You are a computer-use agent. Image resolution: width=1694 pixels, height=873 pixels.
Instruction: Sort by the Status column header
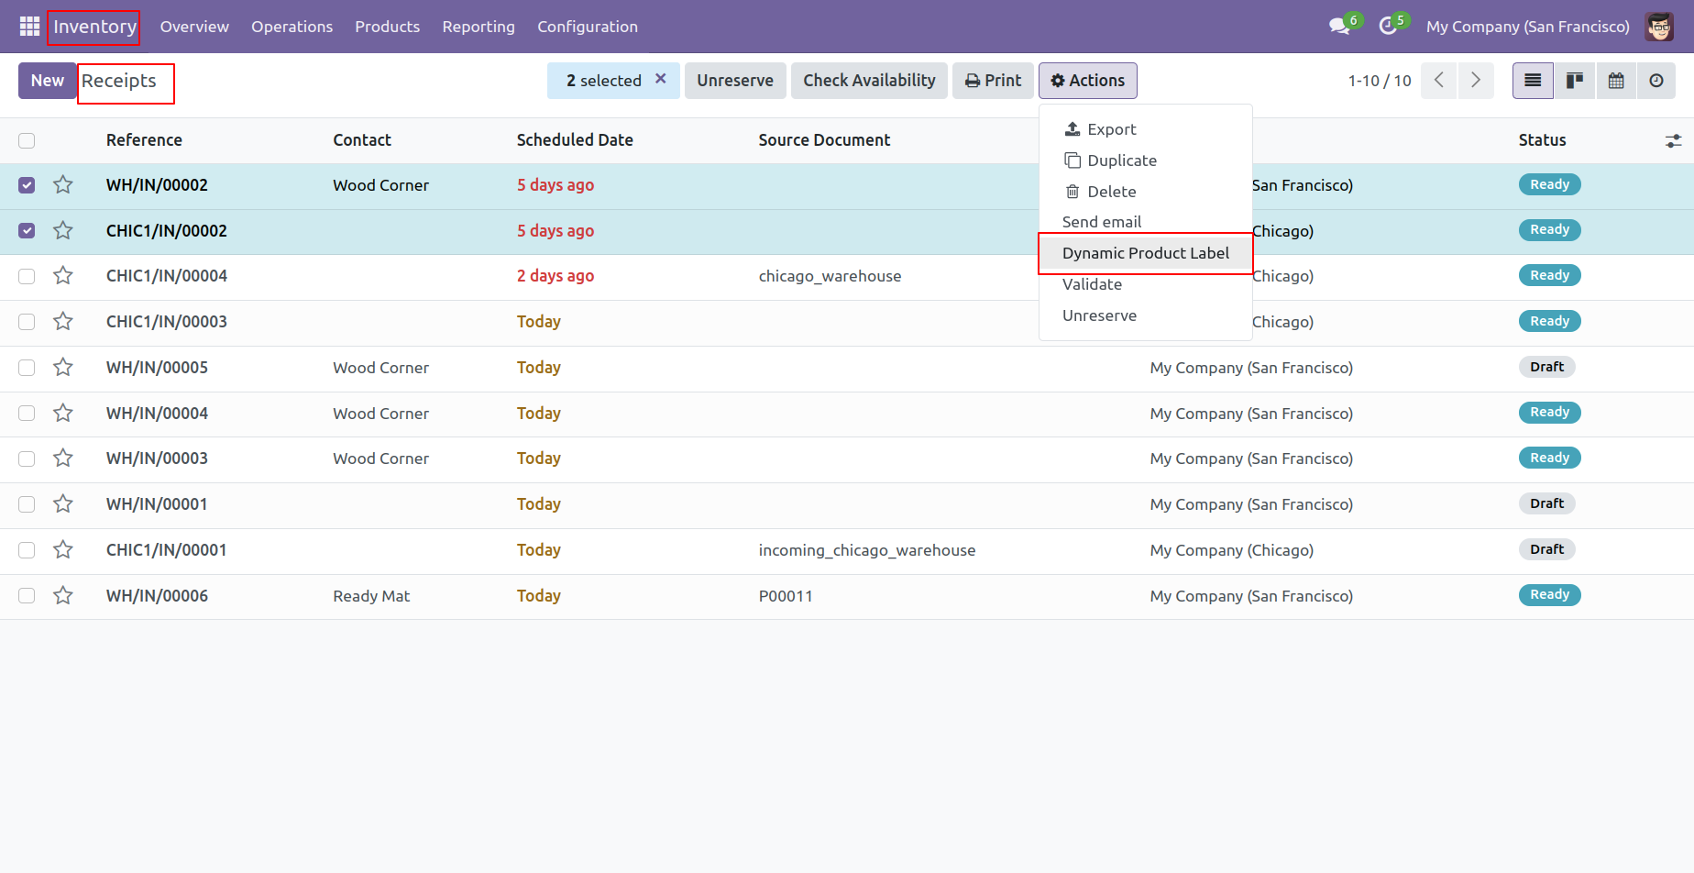coord(1542,140)
